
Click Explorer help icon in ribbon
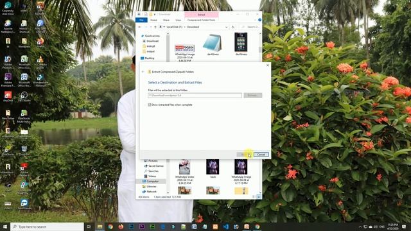pos(259,20)
